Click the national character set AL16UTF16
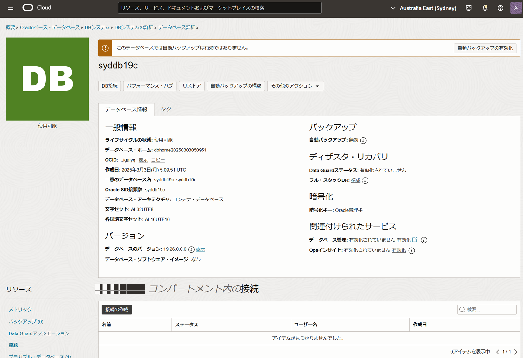Screen dimensions: 523x358 [157, 219]
